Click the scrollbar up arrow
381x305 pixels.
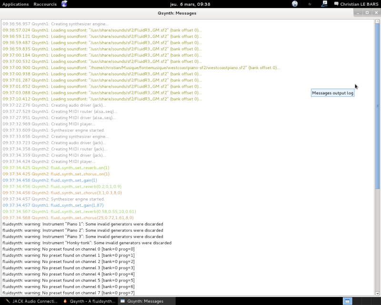377,21
